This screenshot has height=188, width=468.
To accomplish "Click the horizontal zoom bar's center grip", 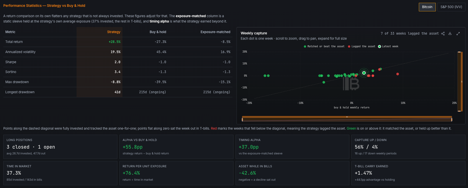I will tap(347, 117).
